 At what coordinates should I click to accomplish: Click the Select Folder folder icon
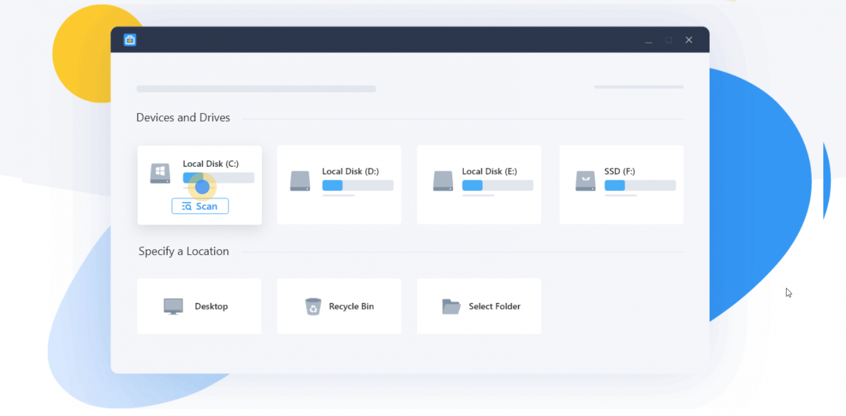click(x=451, y=306)
